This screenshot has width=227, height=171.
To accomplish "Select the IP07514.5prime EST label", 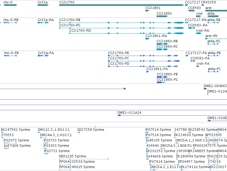I will 158,130.
